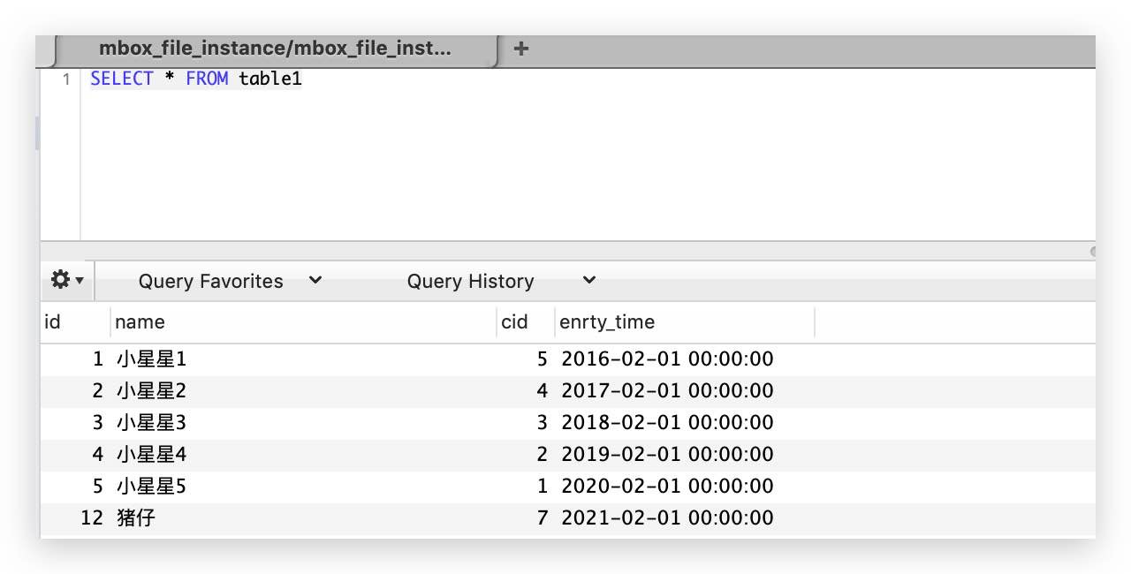Click line number 1 in editor gutter

tap(66, 79)
